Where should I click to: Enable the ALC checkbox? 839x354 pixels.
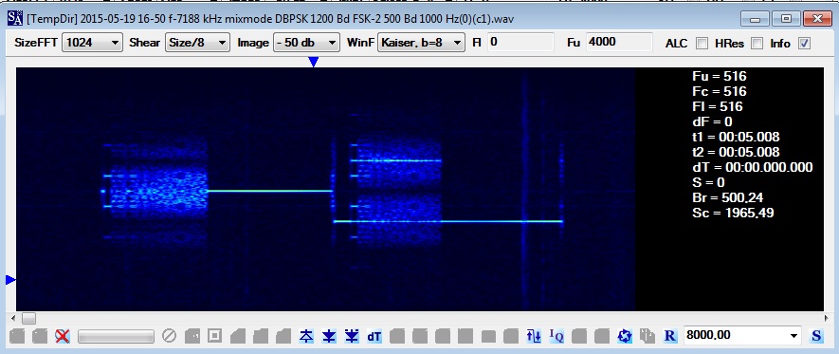(x=702, y=44)
